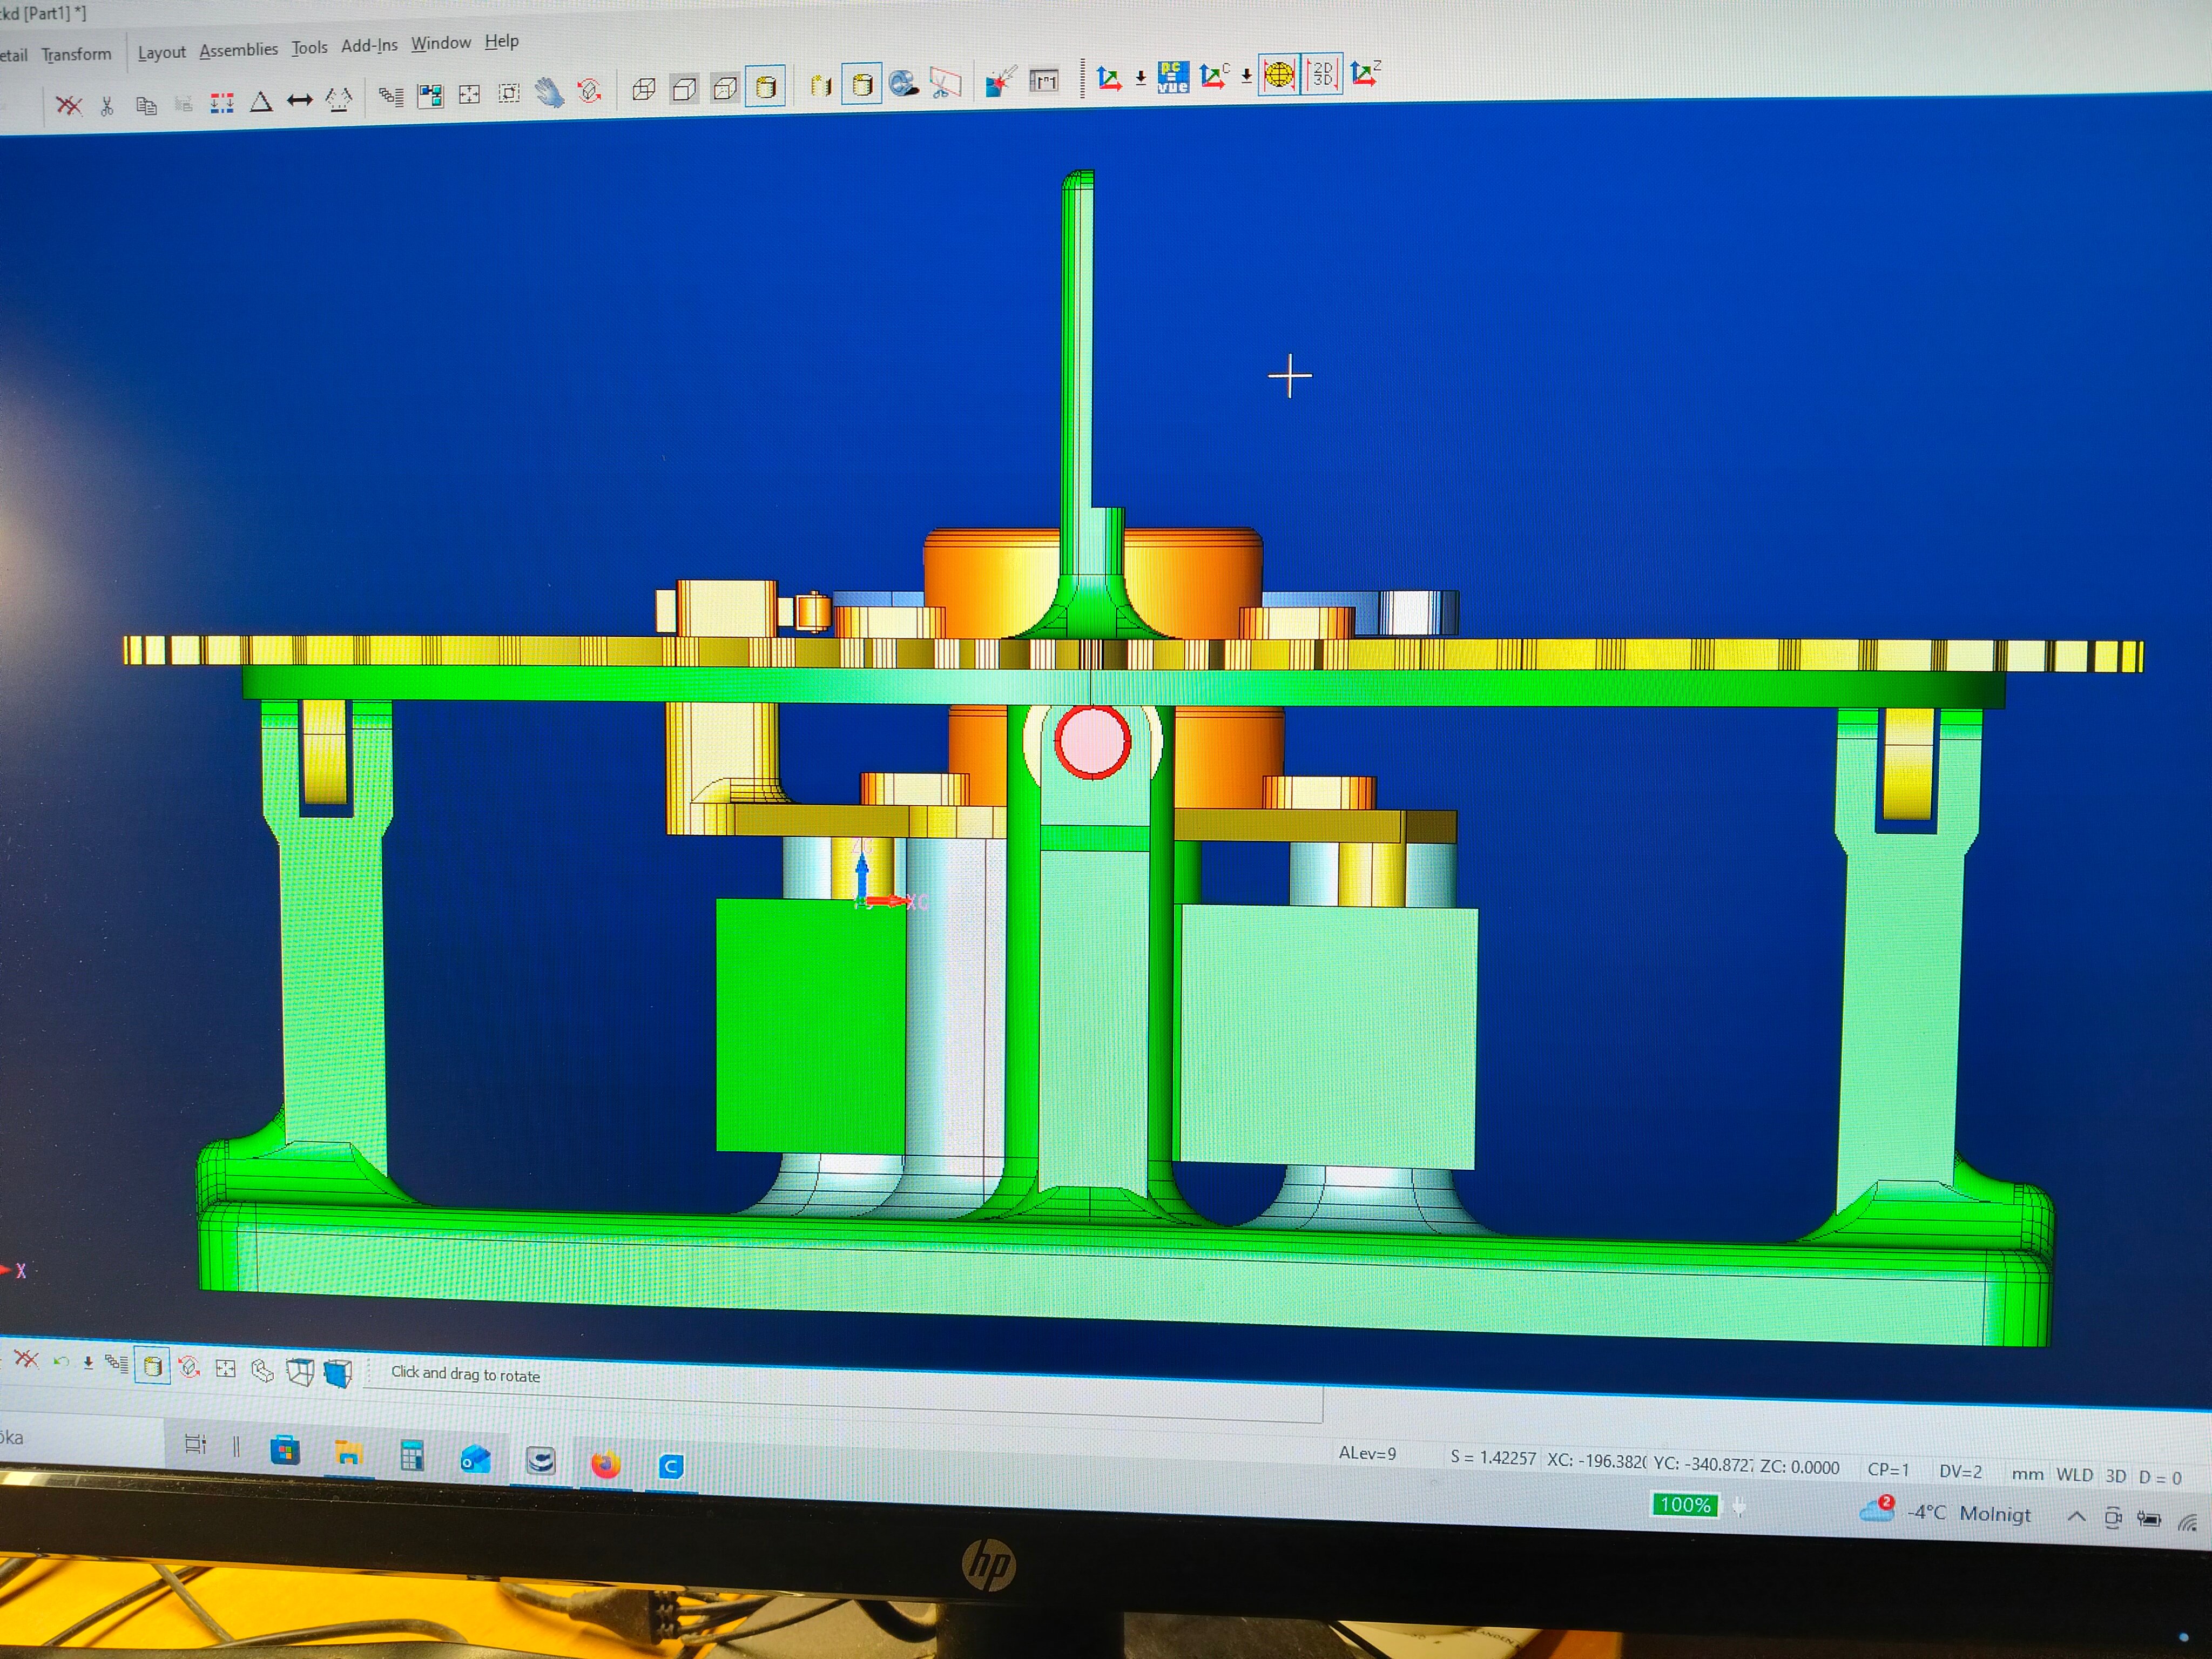Open the Transform menu

[76, 54]
